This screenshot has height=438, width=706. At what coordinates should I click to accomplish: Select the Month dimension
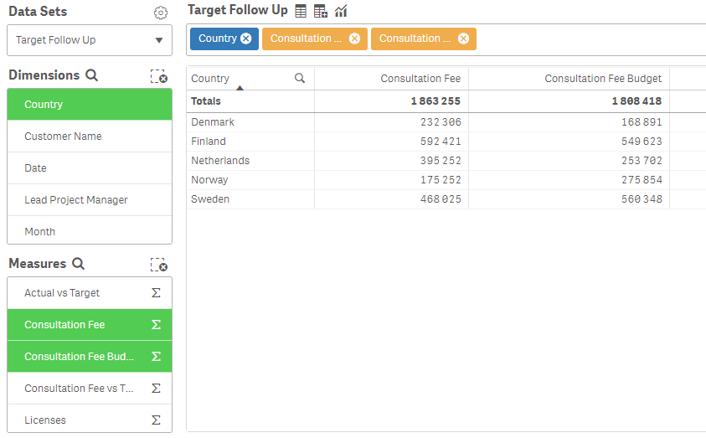[90, 231]
